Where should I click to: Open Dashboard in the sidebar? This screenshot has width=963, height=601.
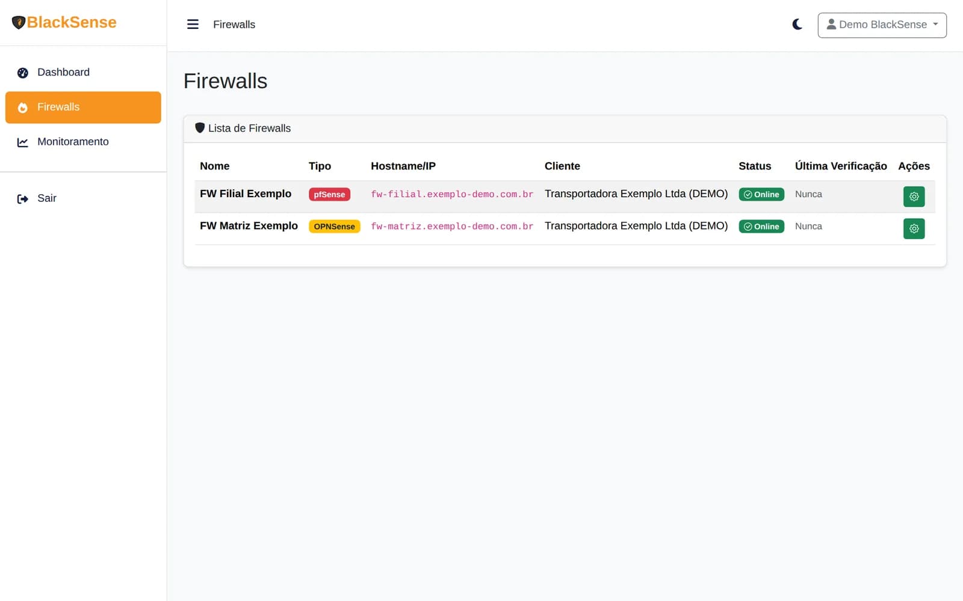point(83,72)
